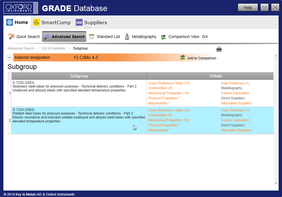This screenshot has width=282, height=197.
Task: Go back to Advanced Search breadcrumb
Action: (x=21, y=48)
